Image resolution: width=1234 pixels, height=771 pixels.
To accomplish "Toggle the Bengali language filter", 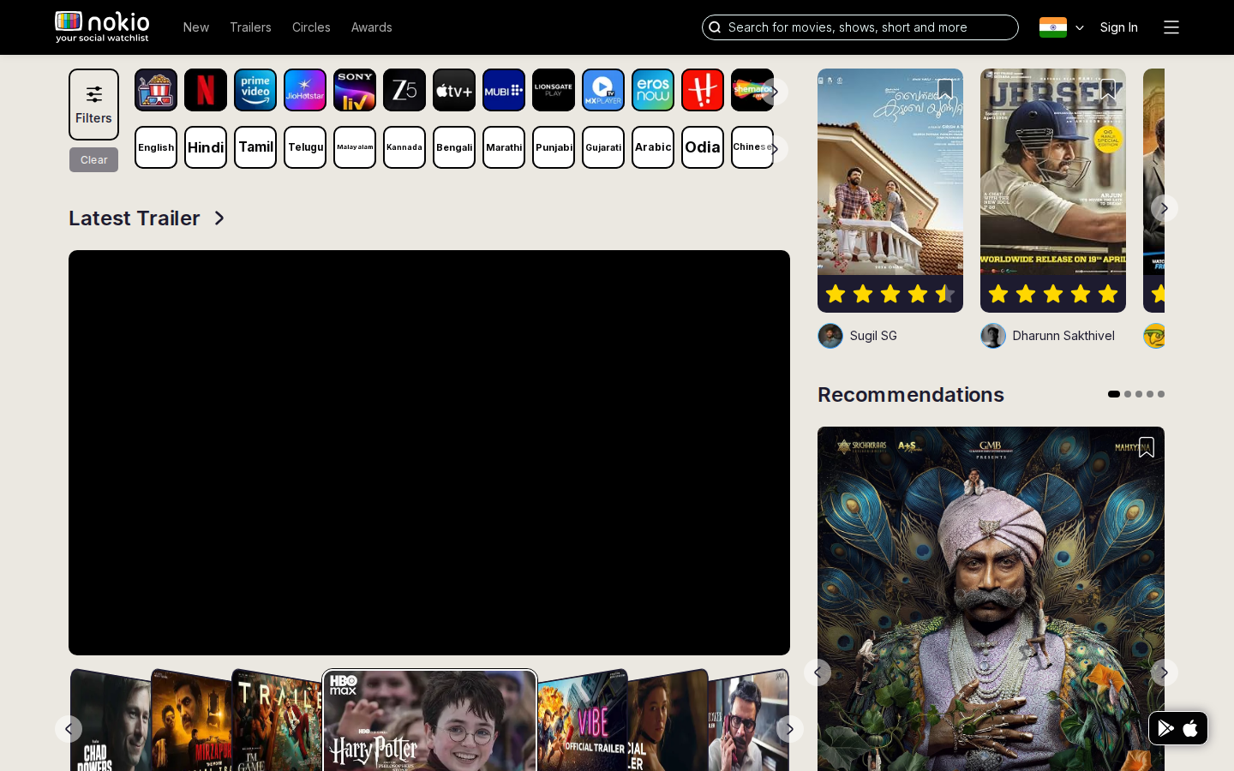I will (454, 147).
